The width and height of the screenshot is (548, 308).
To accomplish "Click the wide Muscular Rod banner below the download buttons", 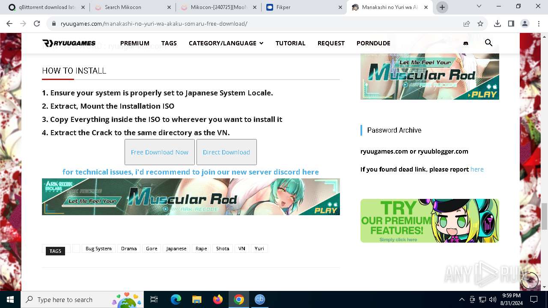I will point(191,197).
